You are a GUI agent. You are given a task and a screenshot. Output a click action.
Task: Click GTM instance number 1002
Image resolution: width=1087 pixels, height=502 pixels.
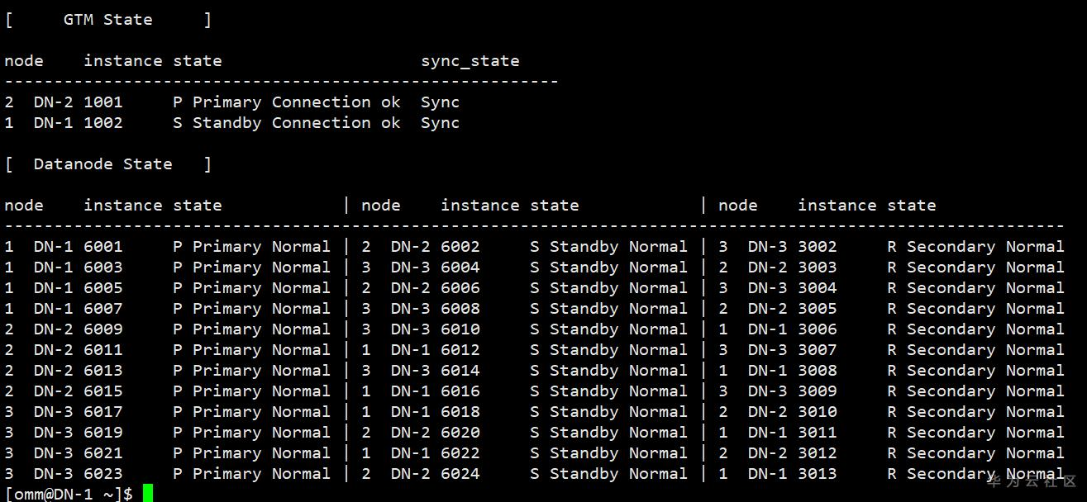pos(103,123)
